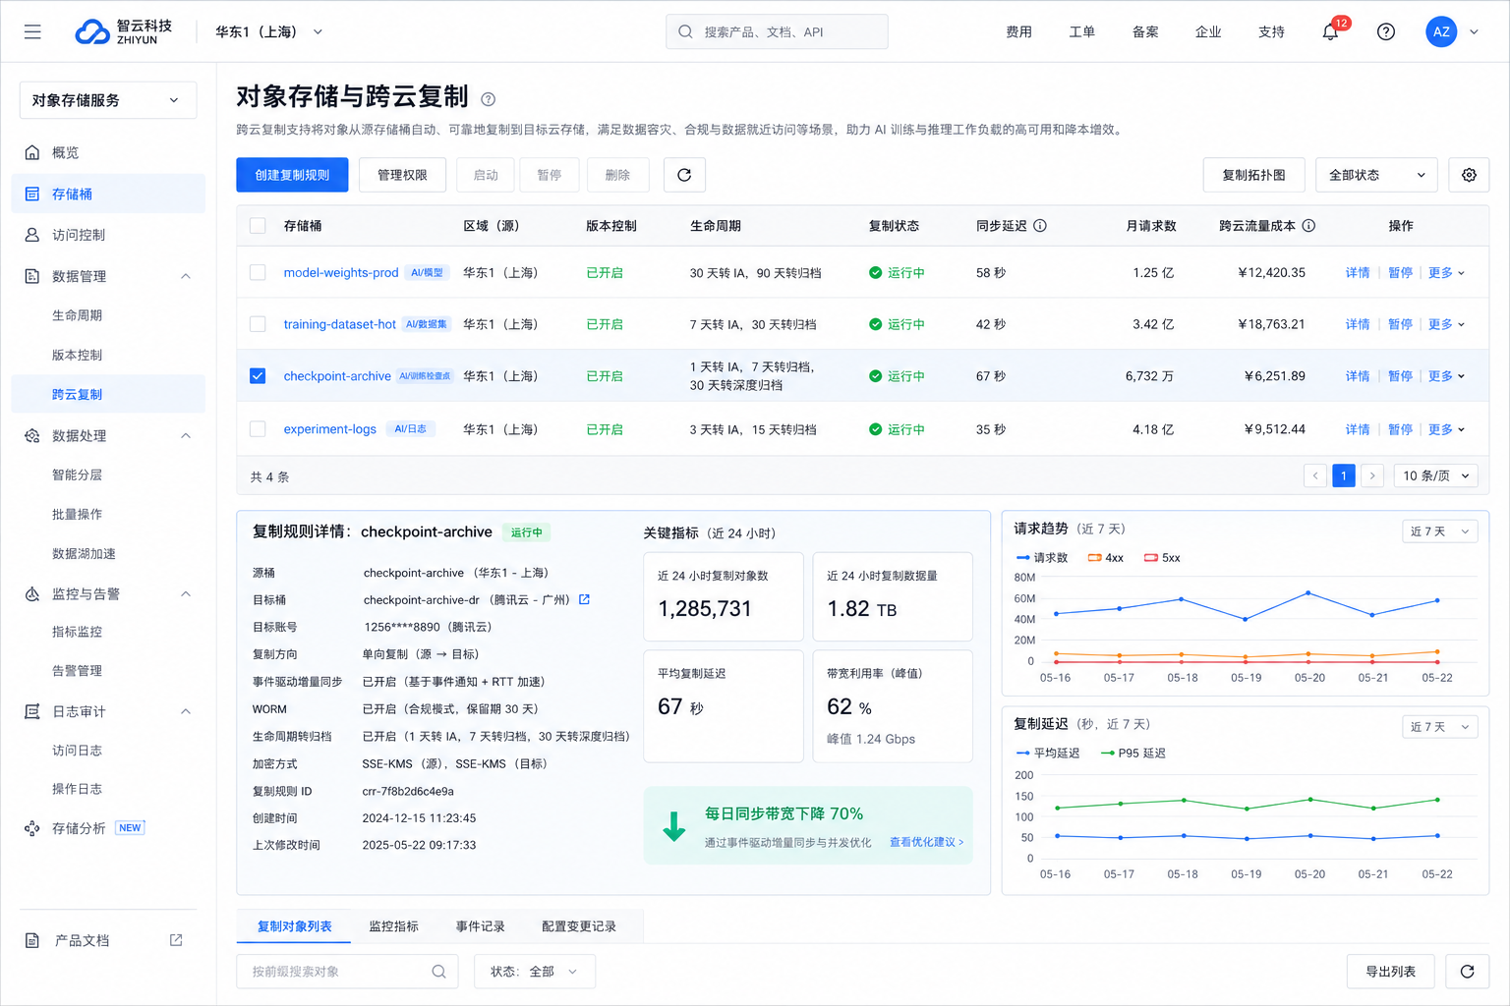Open 更多 dropdown in model-weights-prod row
1510x1006 pixels.
1446,273
